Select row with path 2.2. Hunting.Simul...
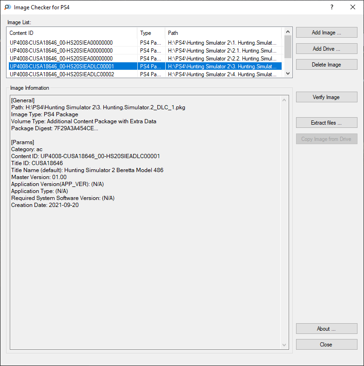Screen dimensions: 364x366 (145, 58)
